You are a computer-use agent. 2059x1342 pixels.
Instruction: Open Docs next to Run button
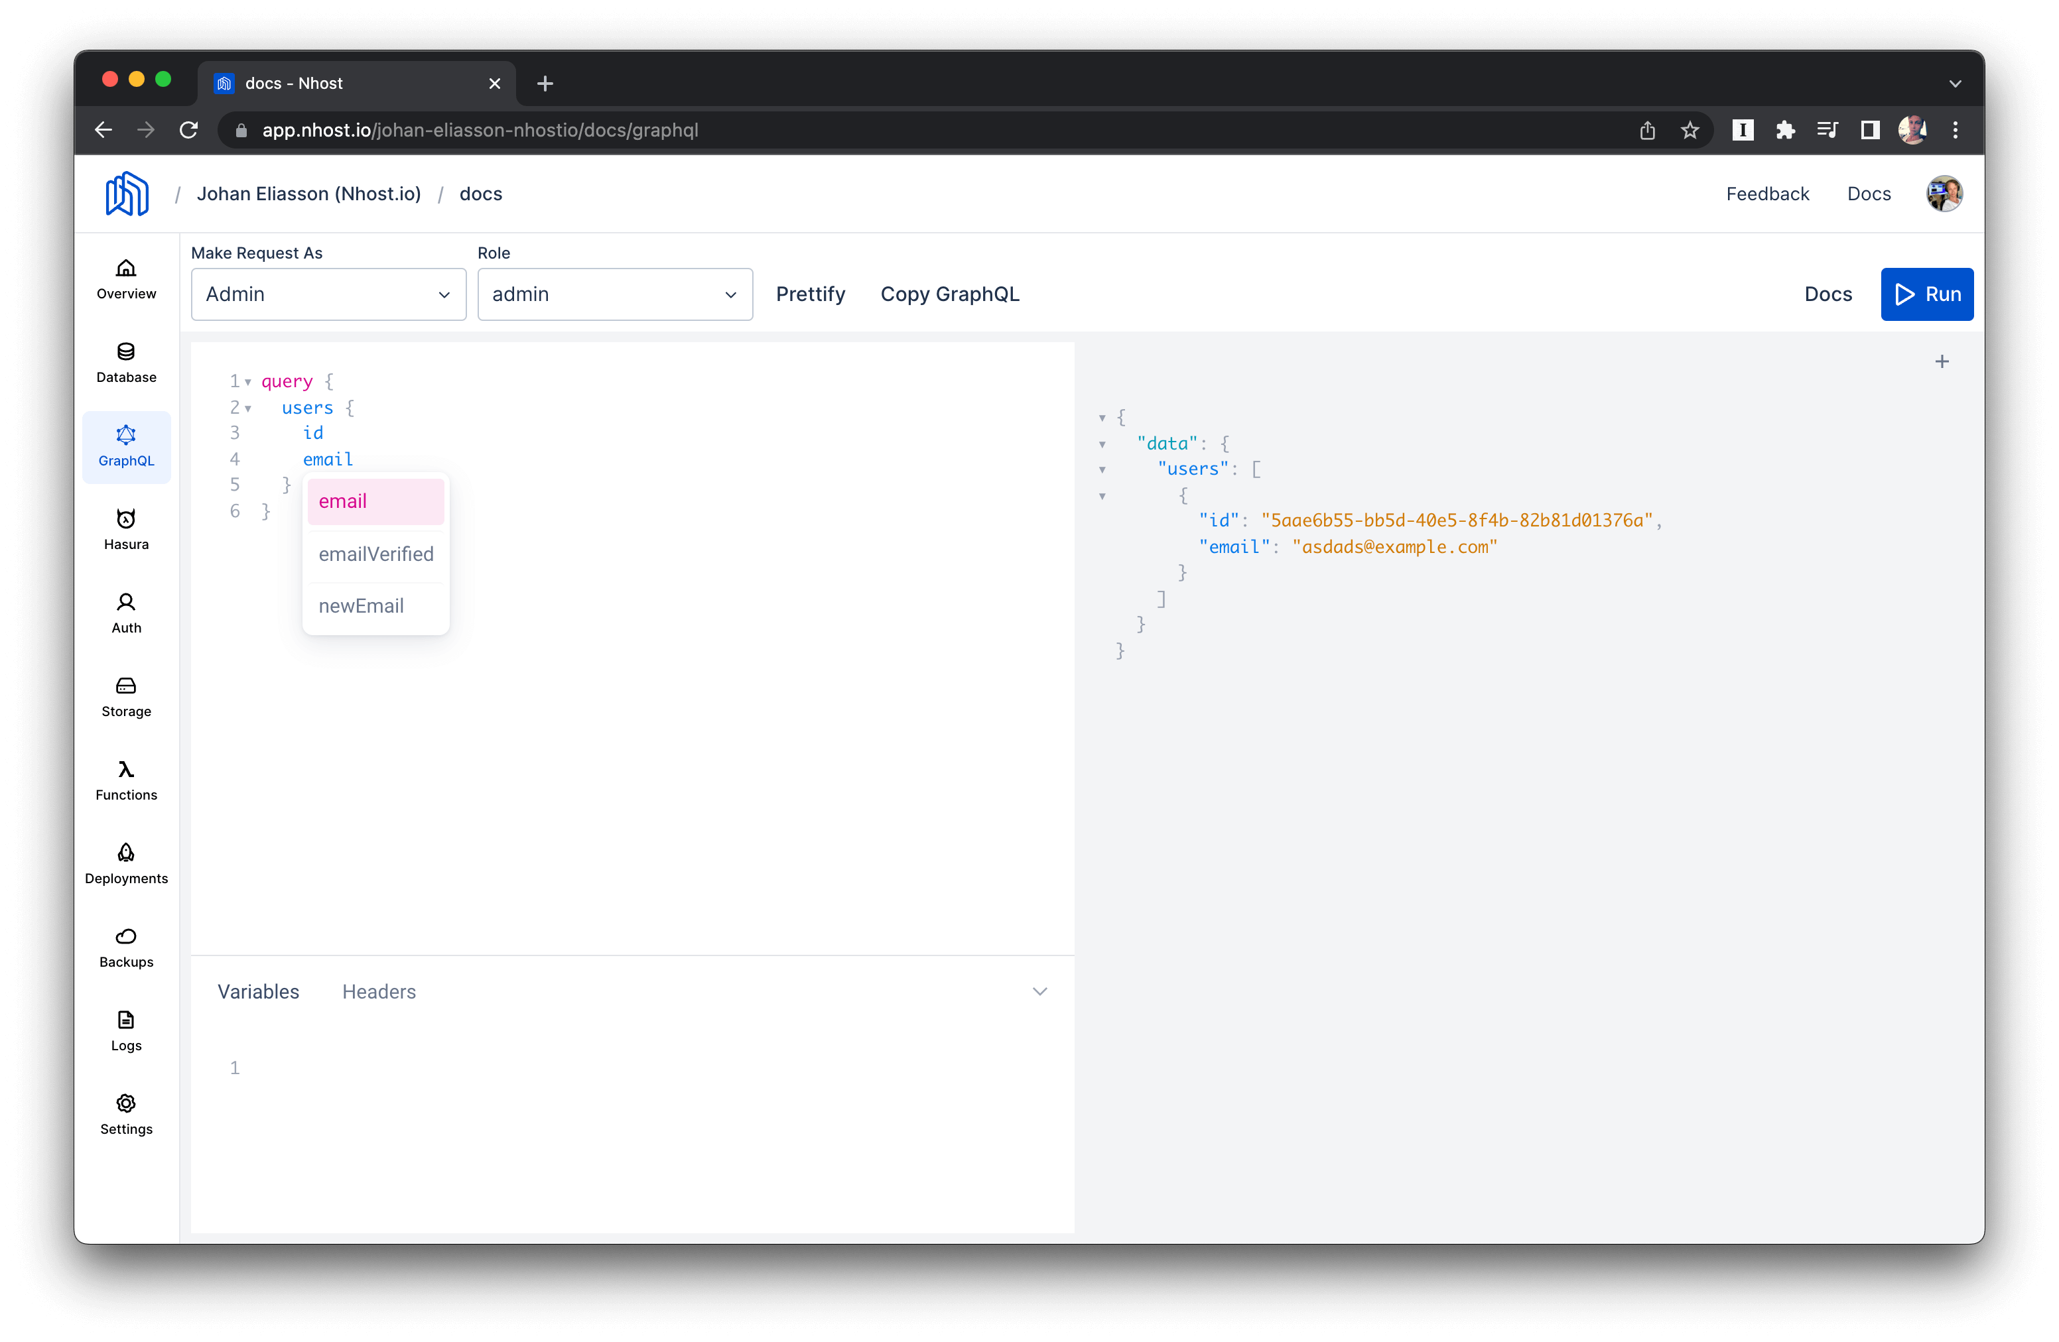[1828, 294]
